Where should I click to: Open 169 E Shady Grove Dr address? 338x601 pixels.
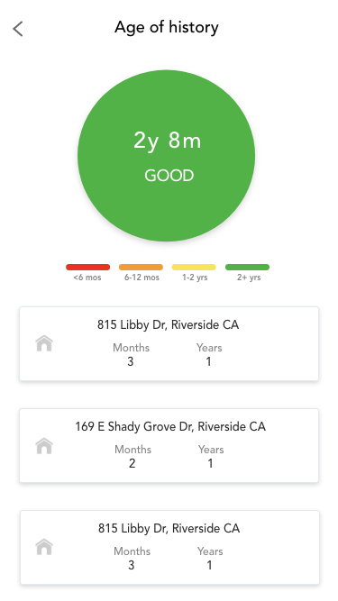pos(170,426)
